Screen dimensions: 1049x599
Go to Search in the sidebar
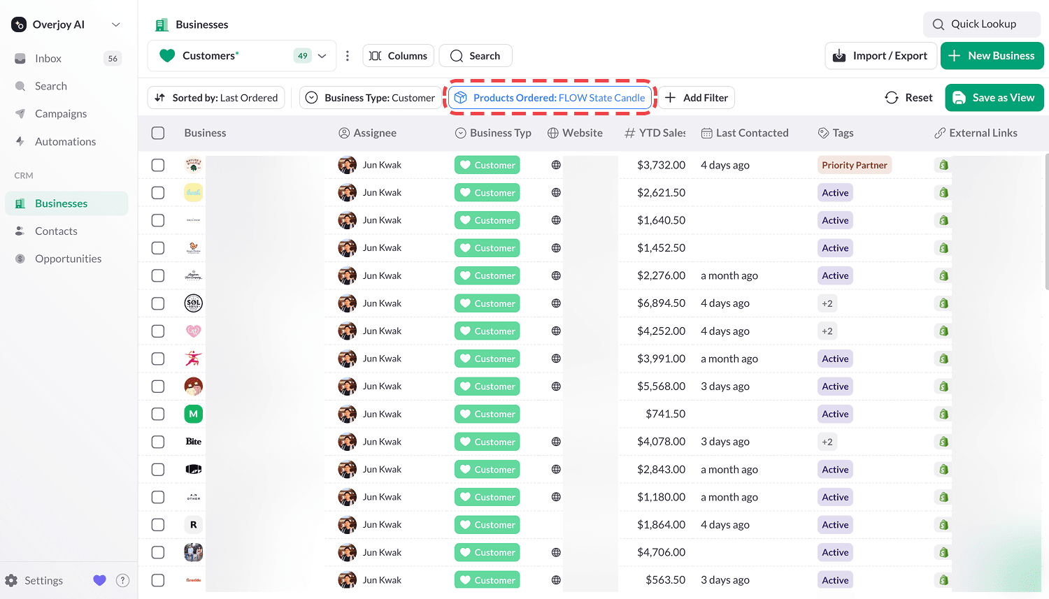(67, 86)
